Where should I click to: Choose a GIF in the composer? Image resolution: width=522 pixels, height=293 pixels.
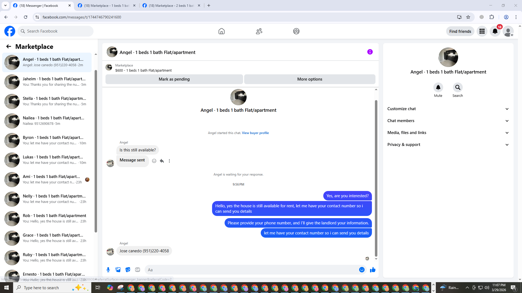click(138, 270)
